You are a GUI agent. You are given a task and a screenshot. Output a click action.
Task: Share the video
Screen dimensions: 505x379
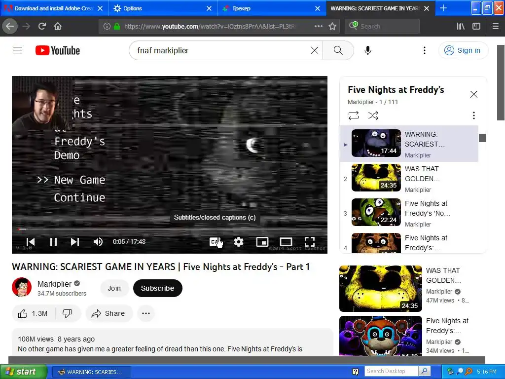pyautogui.click(x=109, y=313)
